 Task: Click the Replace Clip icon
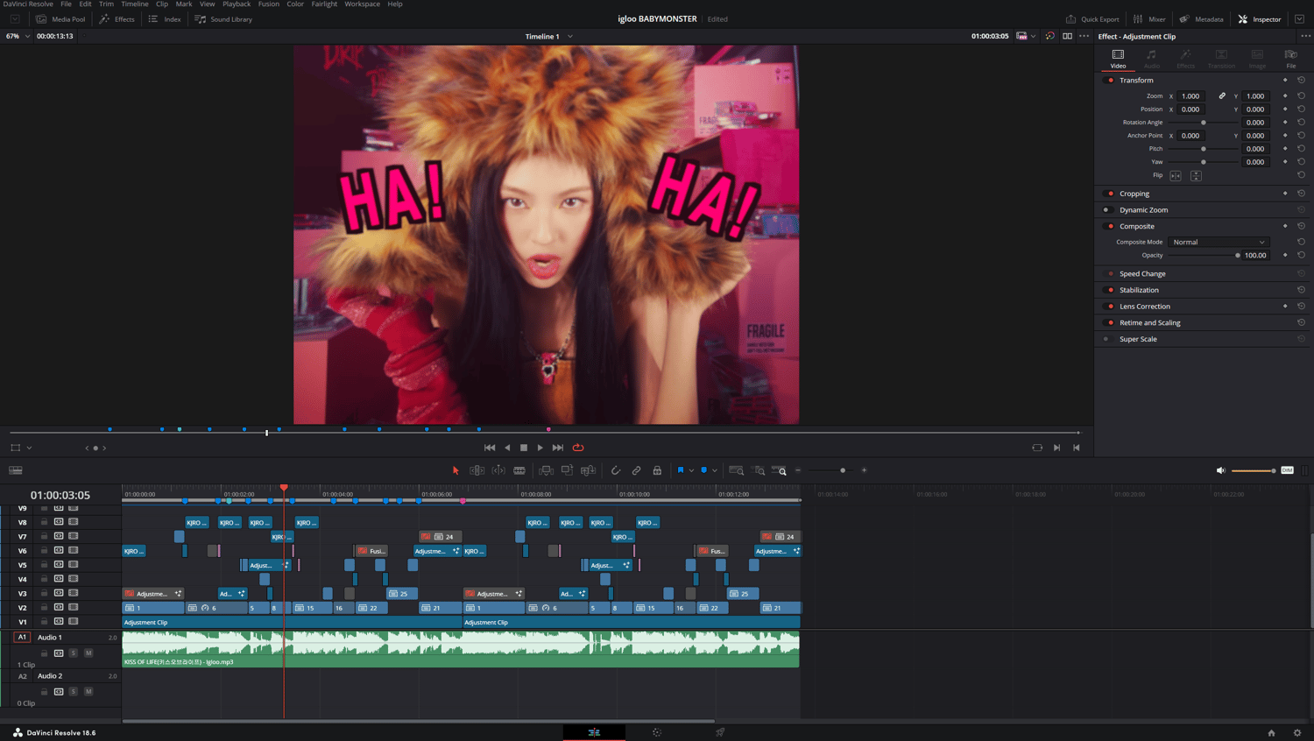pos(589,470)
